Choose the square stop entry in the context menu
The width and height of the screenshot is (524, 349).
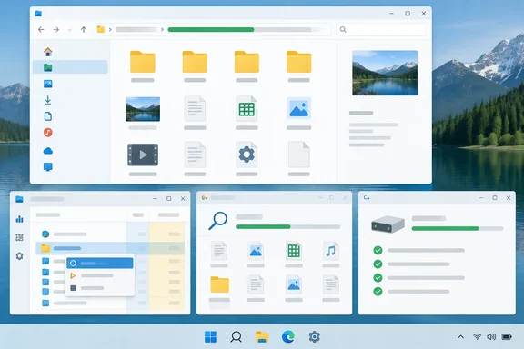[x=100, y=288]
